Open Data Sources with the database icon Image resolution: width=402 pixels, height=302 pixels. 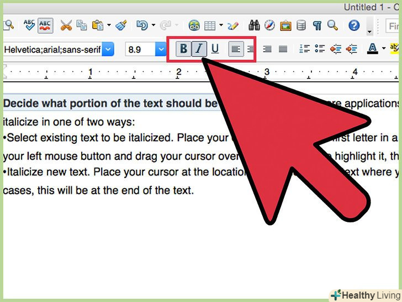click(301, 25)
